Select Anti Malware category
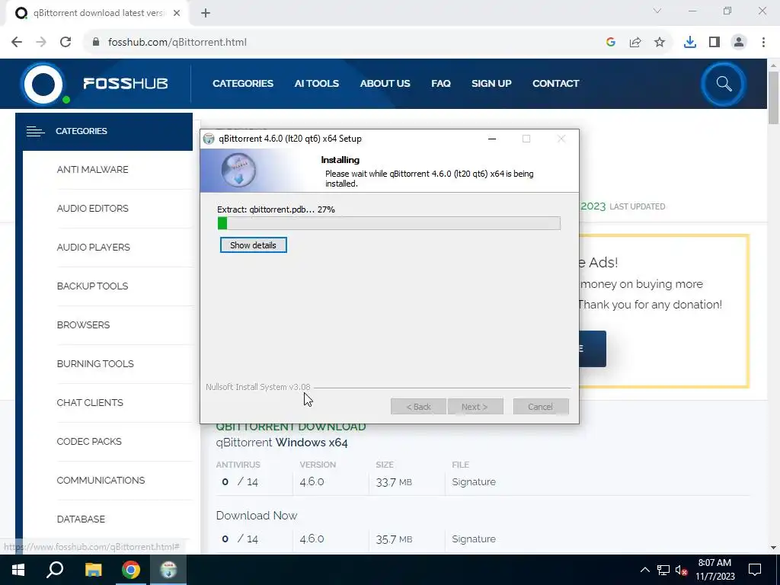780x585 pixels. point(92,170)
